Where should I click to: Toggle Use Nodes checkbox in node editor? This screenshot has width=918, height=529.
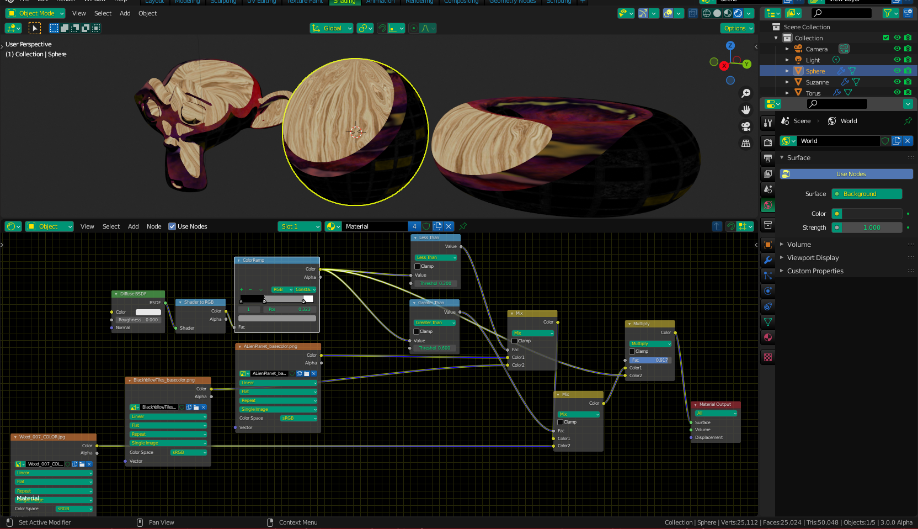(x=172, y=226)
